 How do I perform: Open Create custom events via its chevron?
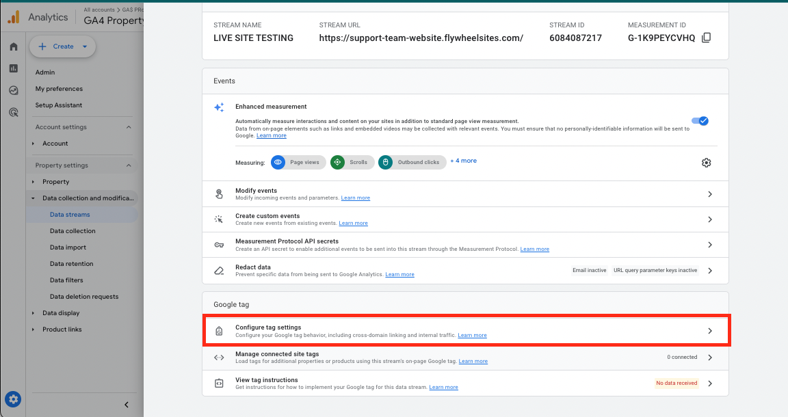coord(710,219)
